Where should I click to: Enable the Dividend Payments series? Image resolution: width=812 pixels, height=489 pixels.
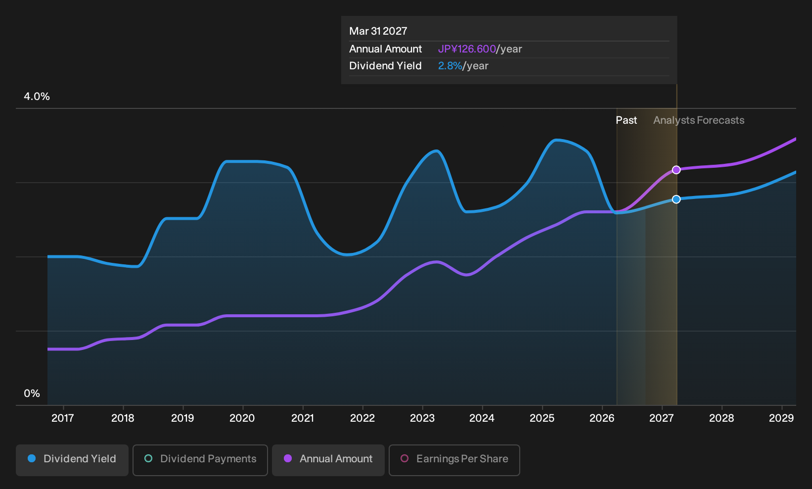coord(200,460)
